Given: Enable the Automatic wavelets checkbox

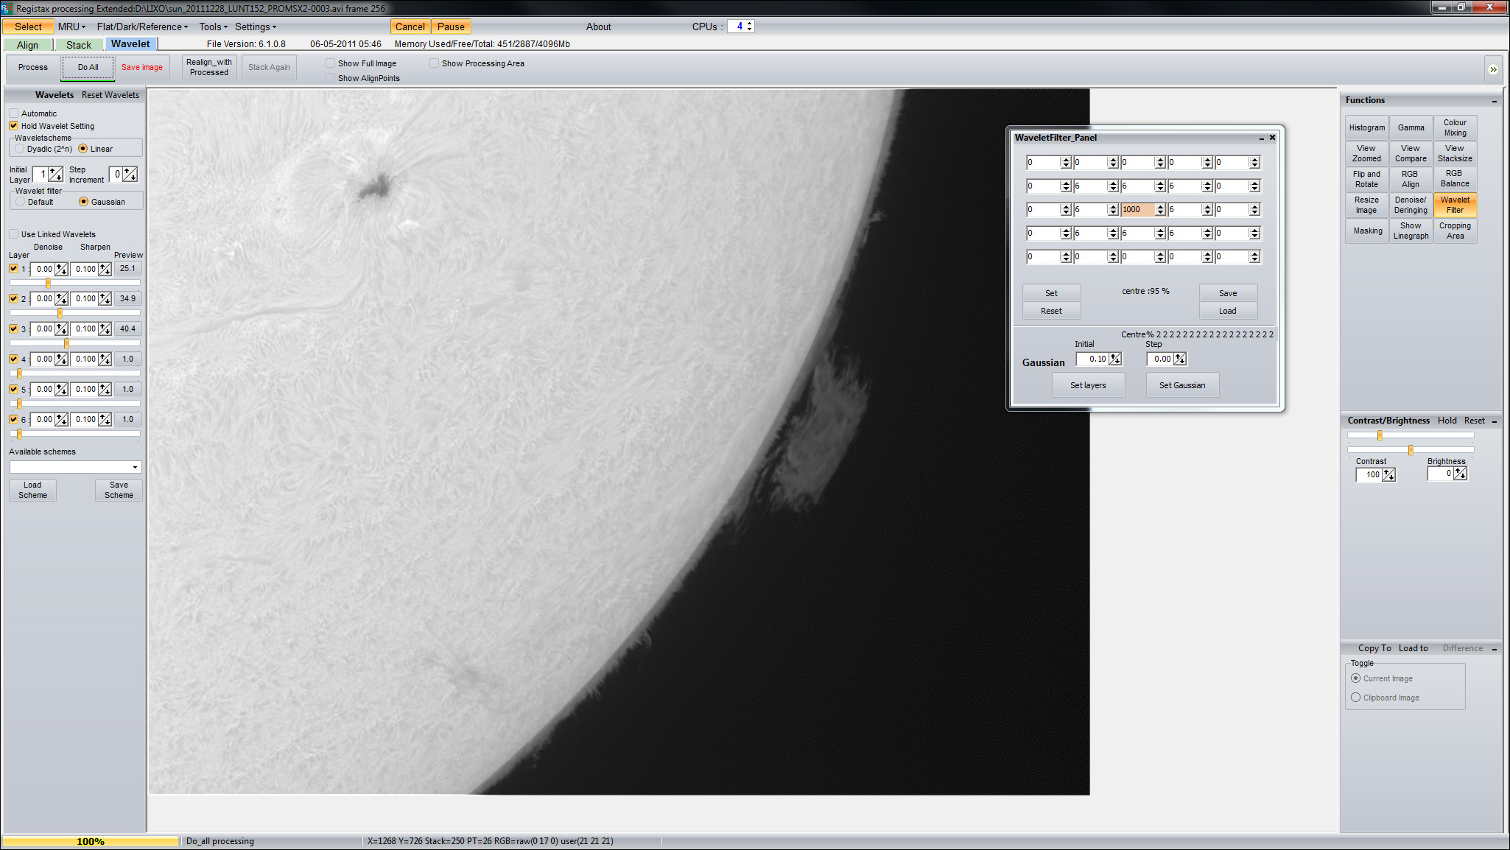Looking at the screenshot, I should click(x=14, y=113).
